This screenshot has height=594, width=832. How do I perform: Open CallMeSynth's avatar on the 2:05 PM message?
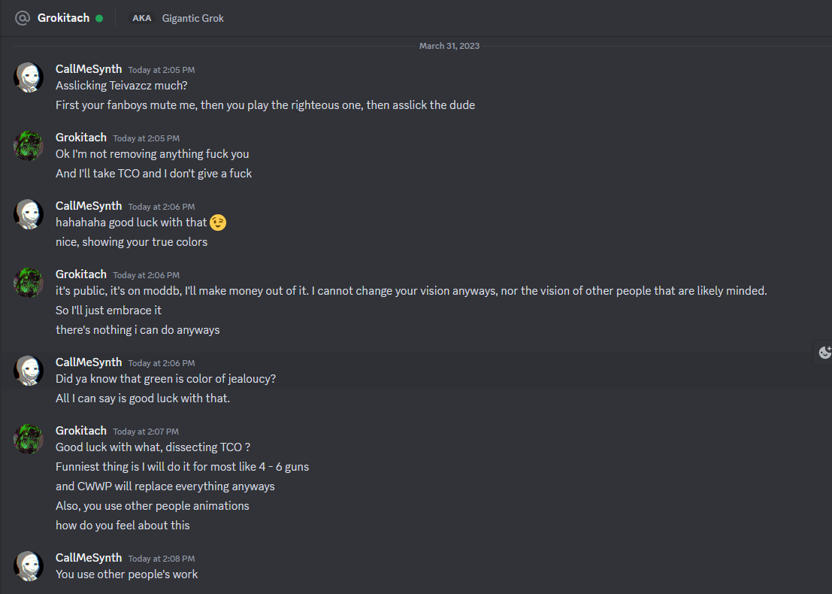29,77
